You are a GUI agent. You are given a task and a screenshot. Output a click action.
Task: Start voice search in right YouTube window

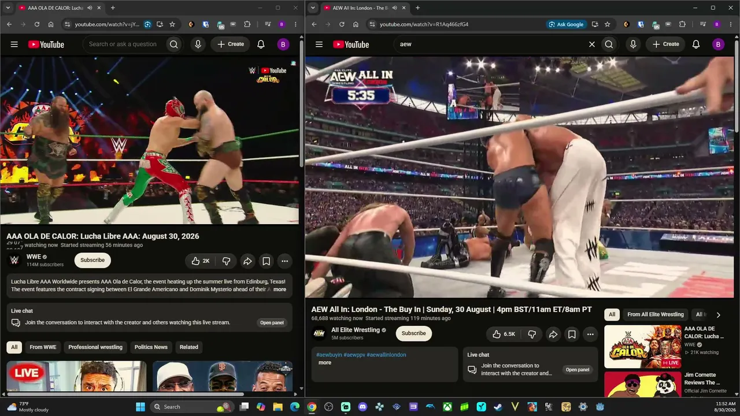[634, 44]
